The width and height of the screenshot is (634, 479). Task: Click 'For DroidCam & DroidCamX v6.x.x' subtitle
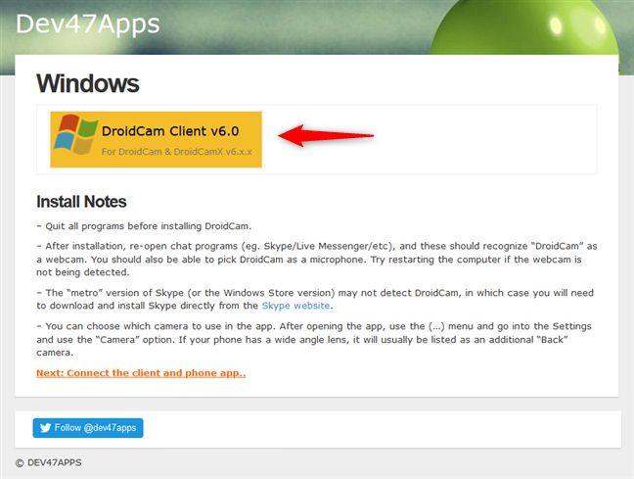pyautogui.click(x=177, y=152)
